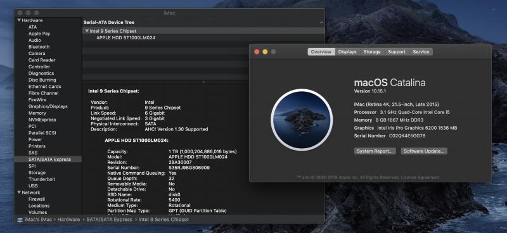This screenshot has width=507, height=233.
Task: Click SATA/SATA Express in the bottom path bar
Action: (109, 220)
